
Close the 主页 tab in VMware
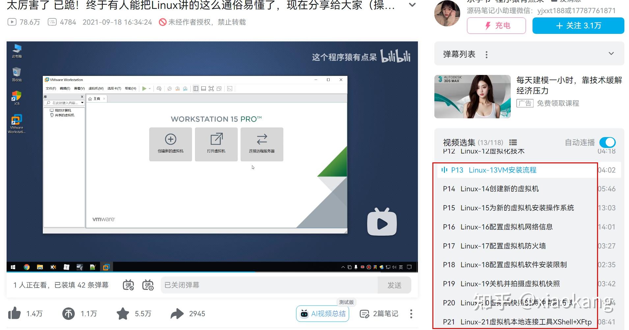coord(104,99)
